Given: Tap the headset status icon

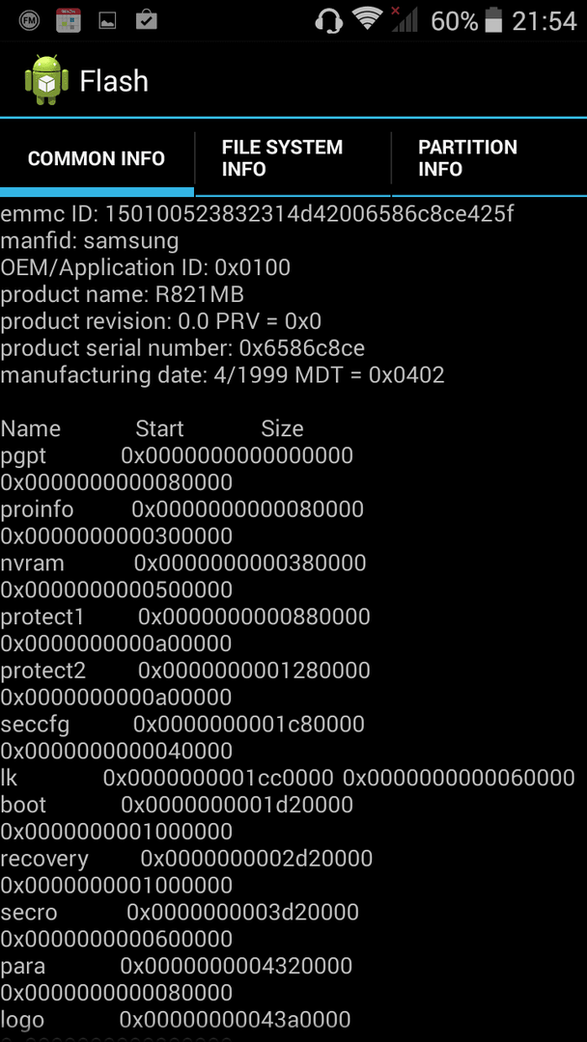Looking at the screenshot, I should click(x=328, y=20).
